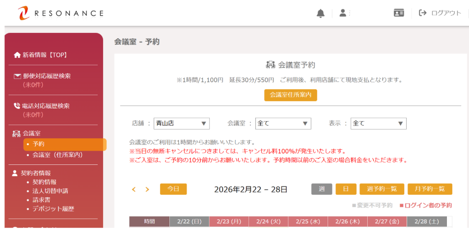Image resolution: width=469 pixels, height=238 pixels.
Task: Click the 2/23 (月) column header
Action: click(229, 222)
